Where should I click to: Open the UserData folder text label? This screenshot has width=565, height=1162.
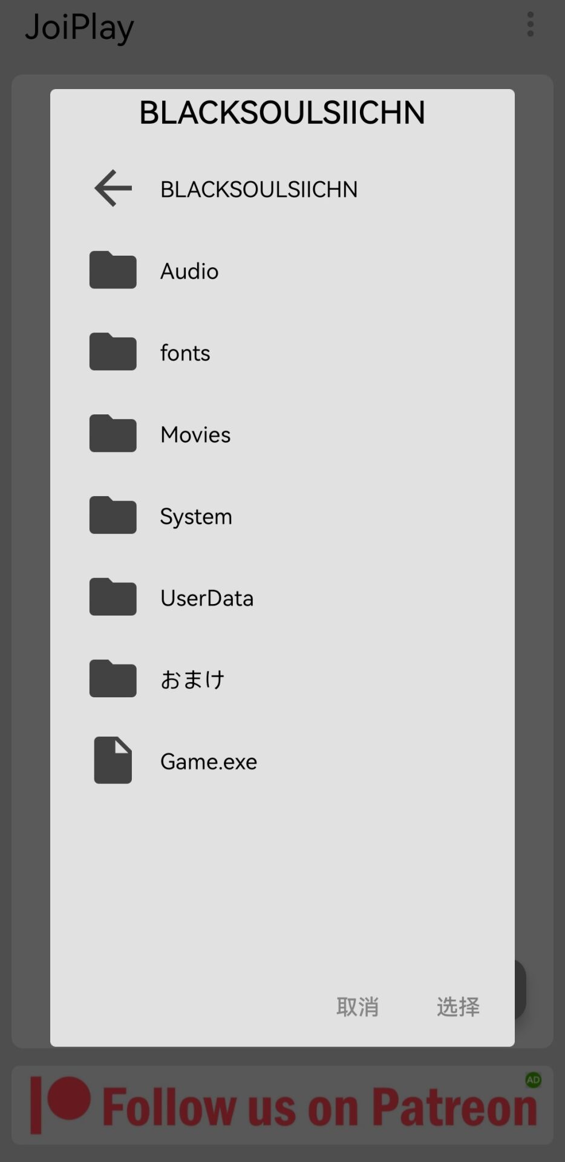click(x=207, y=599)
